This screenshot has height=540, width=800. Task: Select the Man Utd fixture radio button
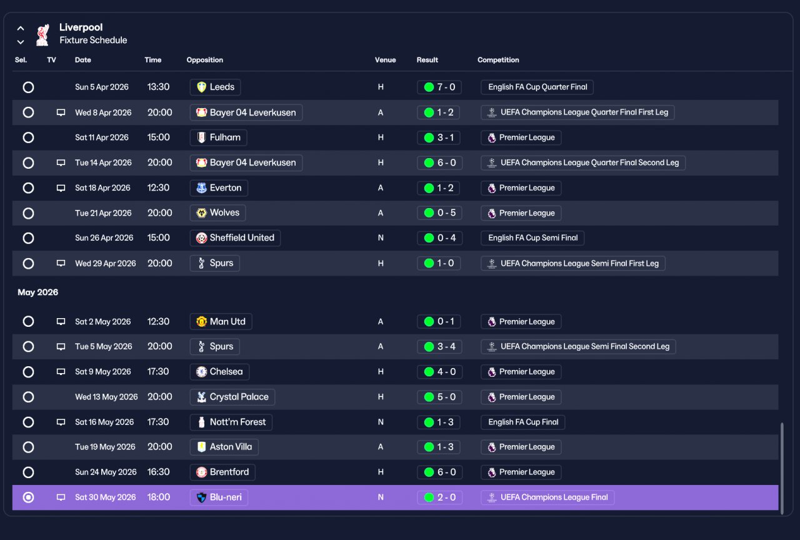tap(28, 321)
